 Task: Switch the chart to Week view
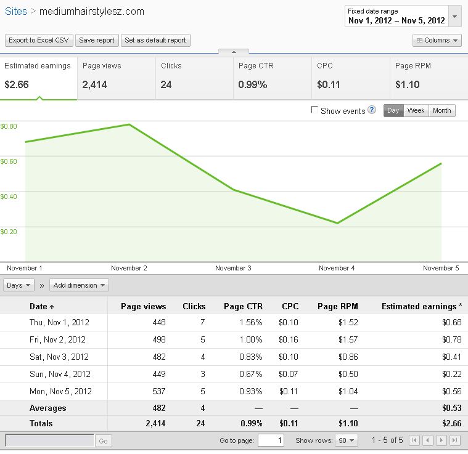click(416, 111)
